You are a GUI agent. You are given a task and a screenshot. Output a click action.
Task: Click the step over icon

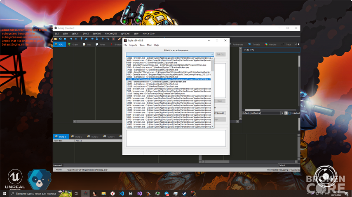coord(86,39)
